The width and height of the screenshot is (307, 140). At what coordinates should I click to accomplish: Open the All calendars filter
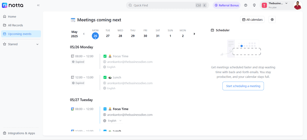coord(252,20)
